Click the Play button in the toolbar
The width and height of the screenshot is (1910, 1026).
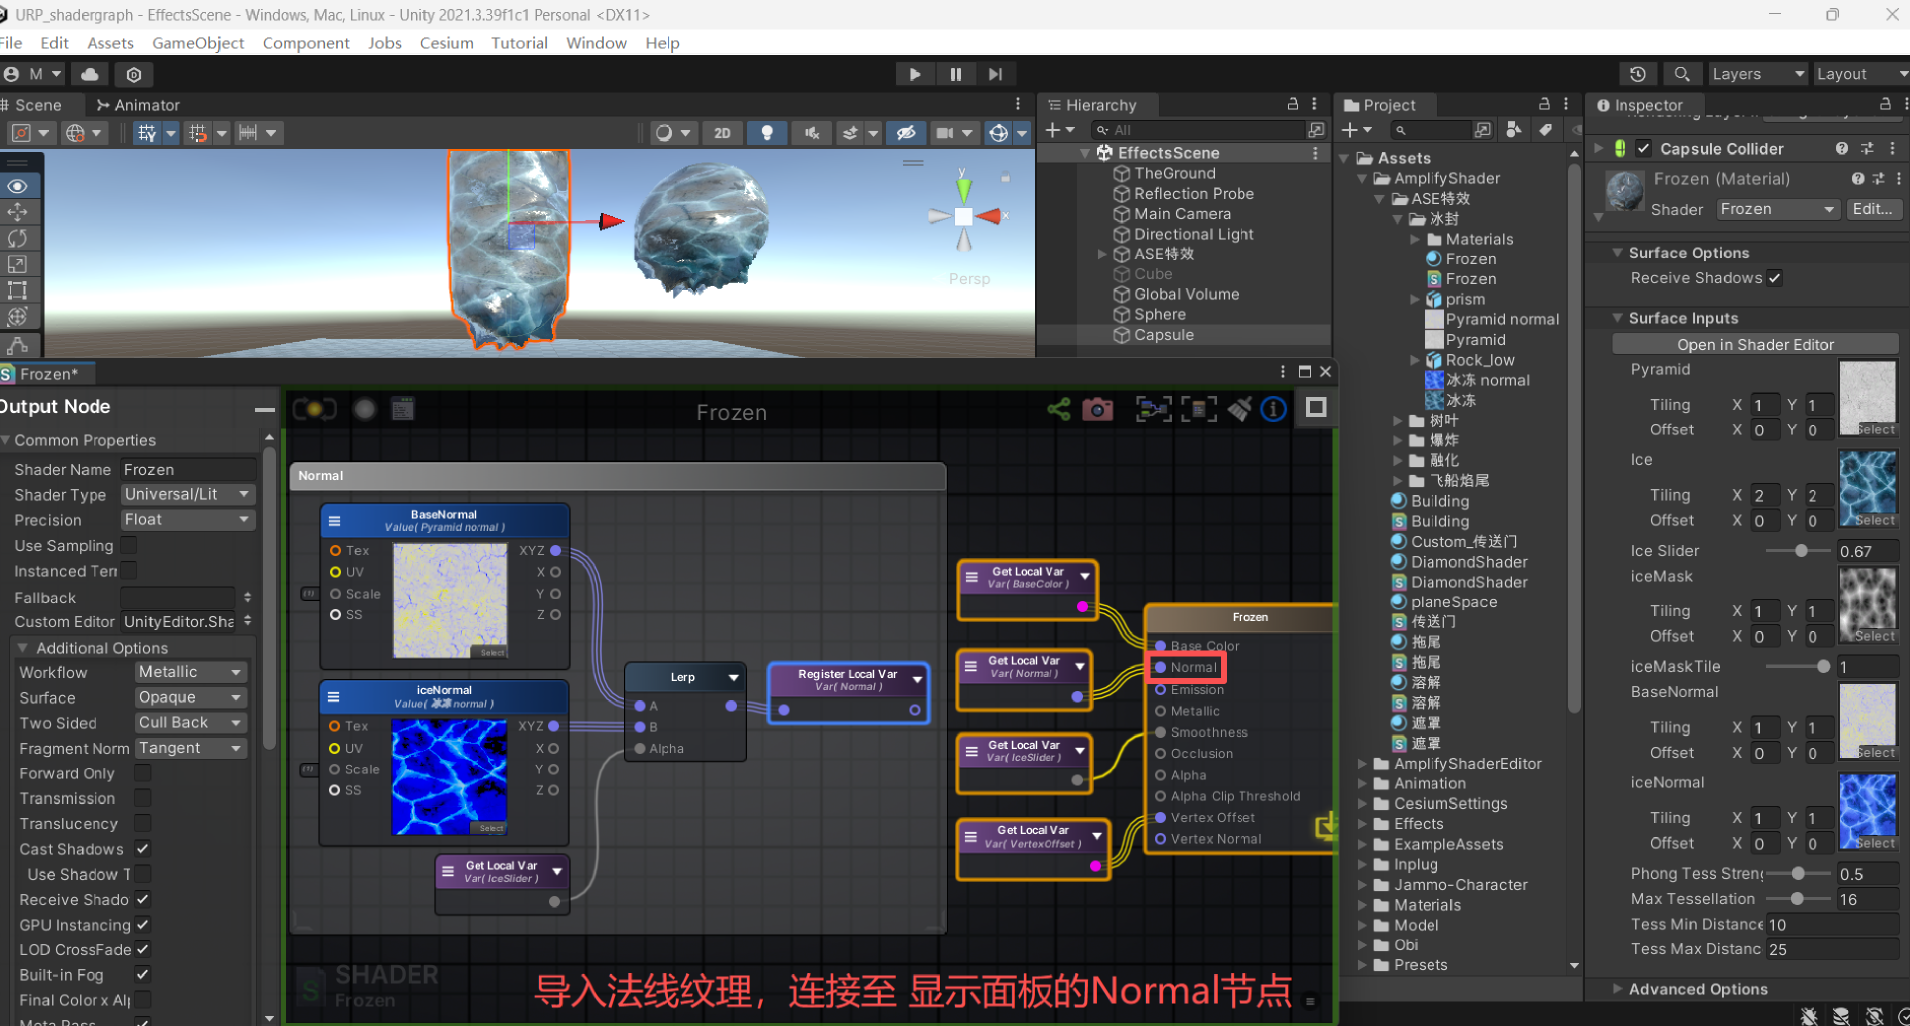pyautogui.click(x=914, y=74)
